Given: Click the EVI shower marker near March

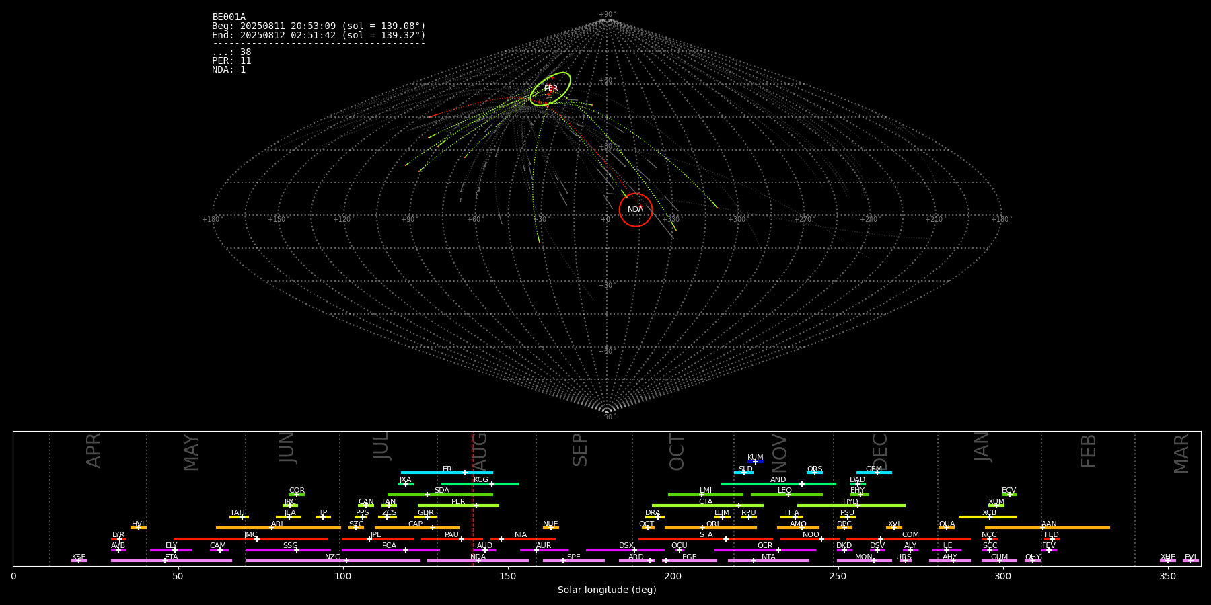Looking at the screenshot, I should [x=1190, y=561].
